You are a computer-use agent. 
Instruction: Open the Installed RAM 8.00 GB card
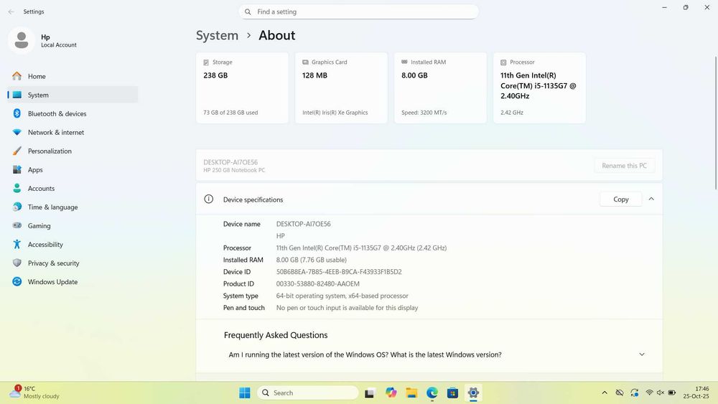coord(441,88)
